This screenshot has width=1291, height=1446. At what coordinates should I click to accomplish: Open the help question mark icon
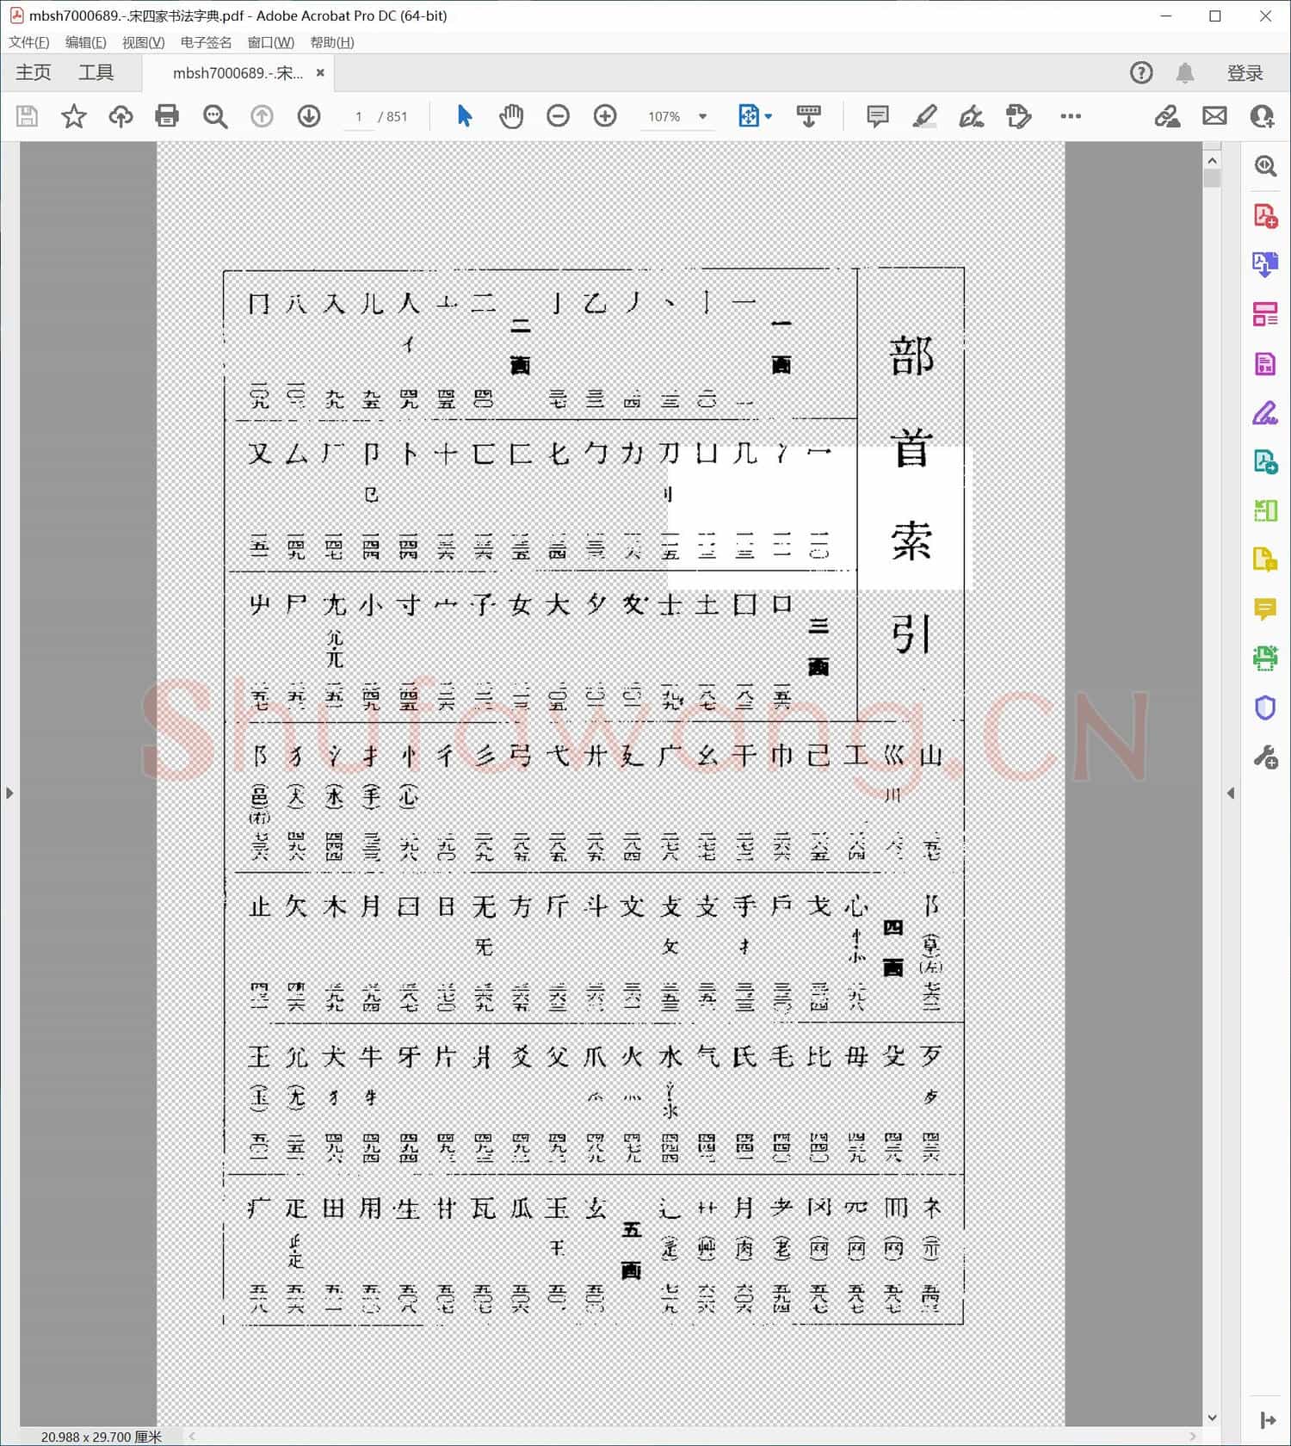(x=1141, y=73)
